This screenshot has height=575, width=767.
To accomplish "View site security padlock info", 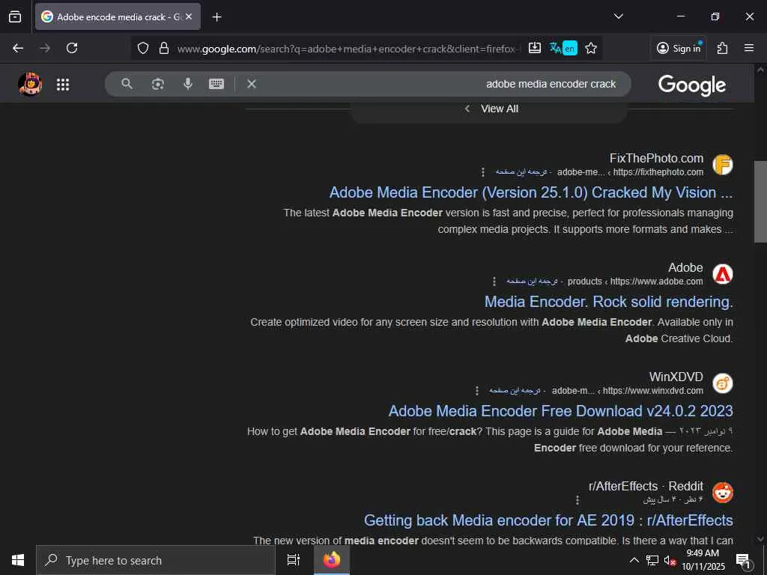I will 164,48.
